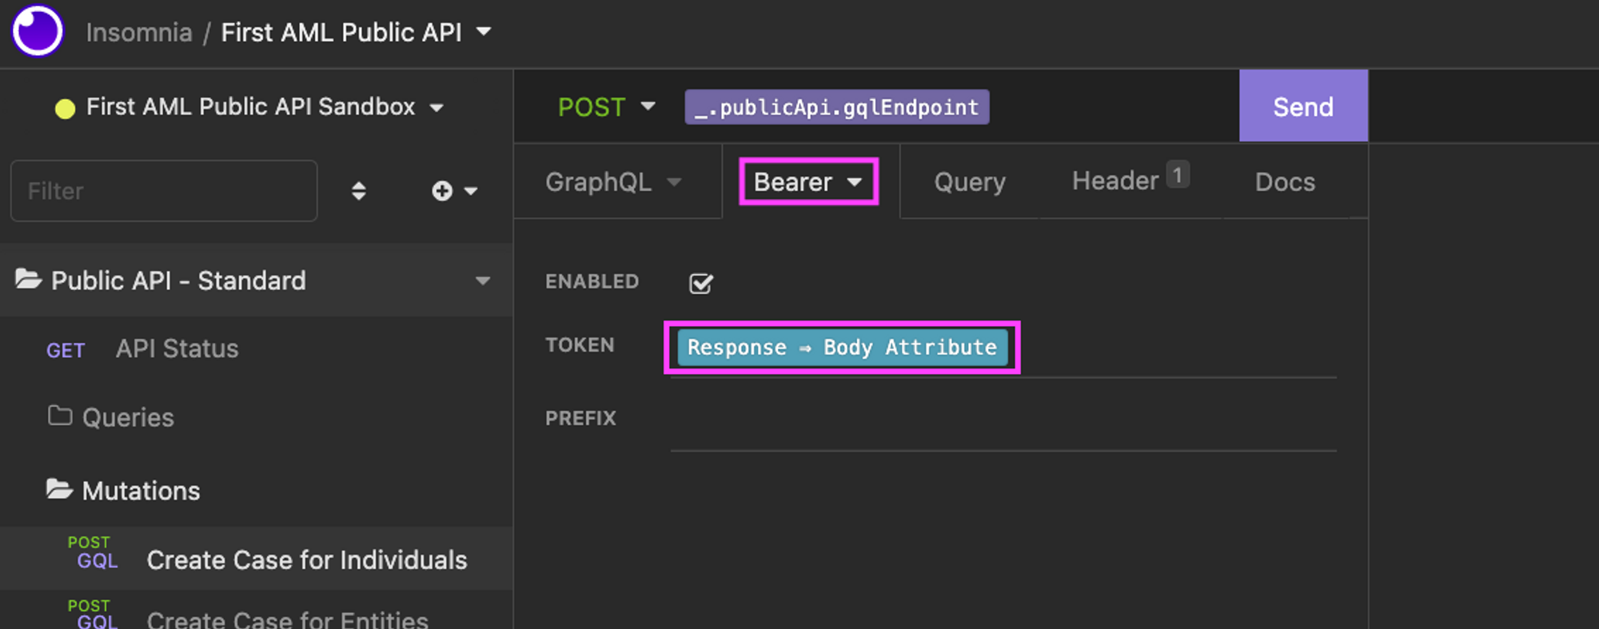Click the Prefix input field
Image resolution: width=1599 pixels, height=629 pixels.
[x=1003, y=420]
